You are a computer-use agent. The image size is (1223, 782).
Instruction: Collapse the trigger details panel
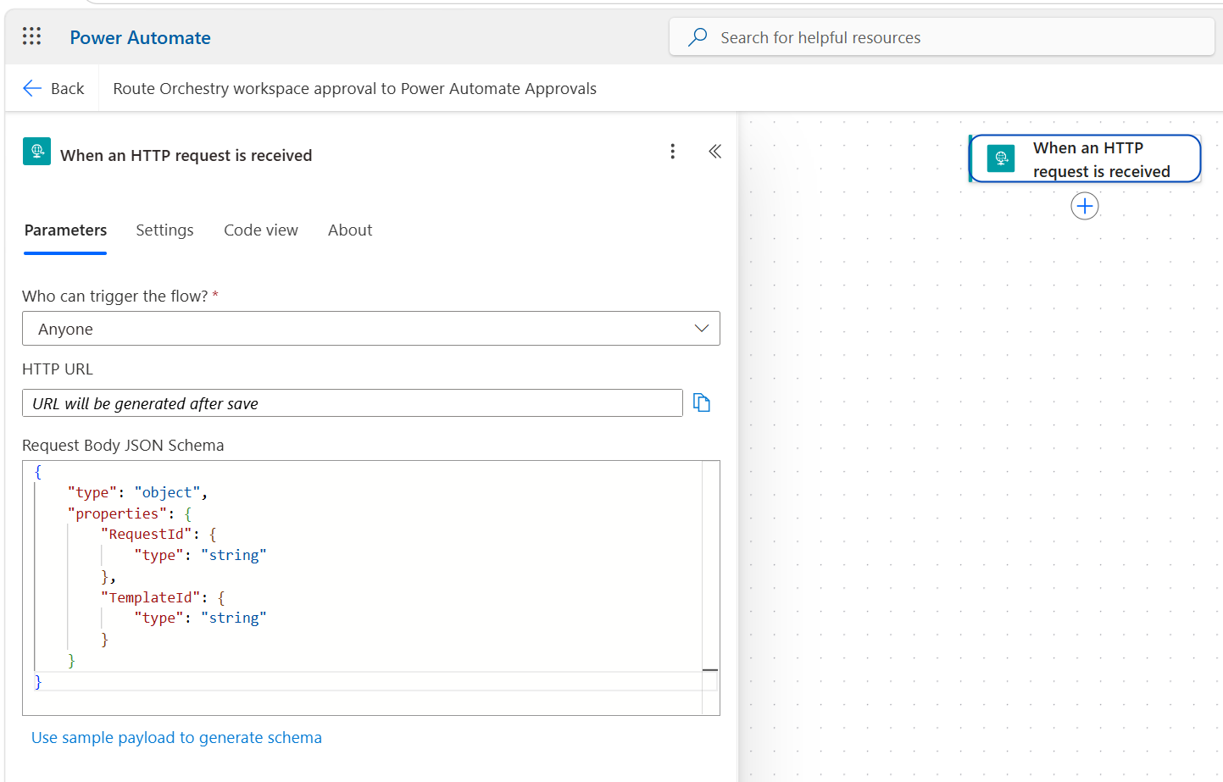point(715,151)
